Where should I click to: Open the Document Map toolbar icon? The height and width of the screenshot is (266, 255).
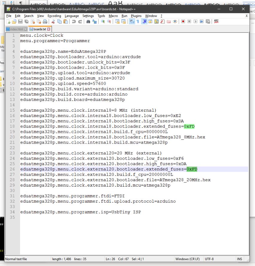coord(156,21)
